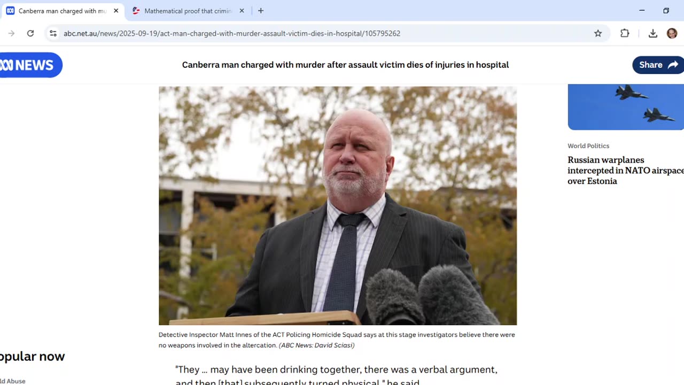Click the fighter jets article thumbnail

coord(626,106)
